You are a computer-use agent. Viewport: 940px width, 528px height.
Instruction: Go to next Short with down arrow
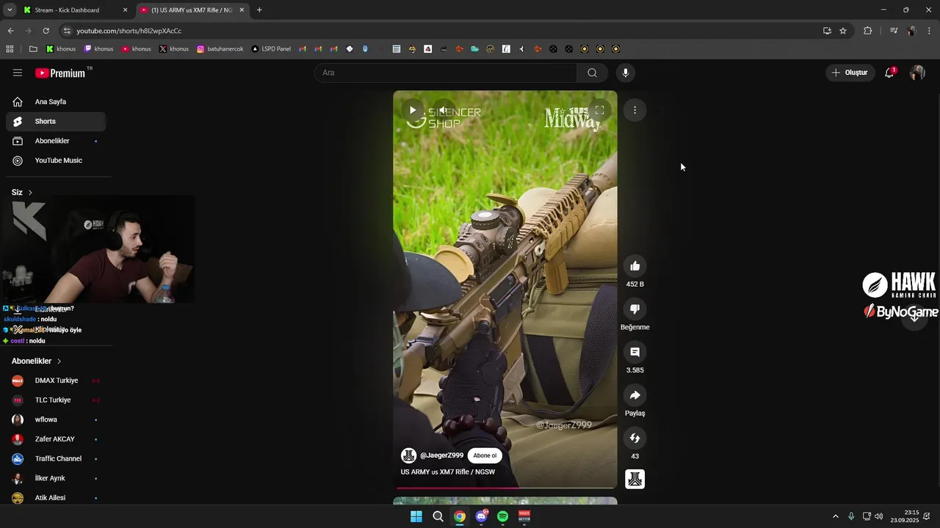click(x=914, y=317)
